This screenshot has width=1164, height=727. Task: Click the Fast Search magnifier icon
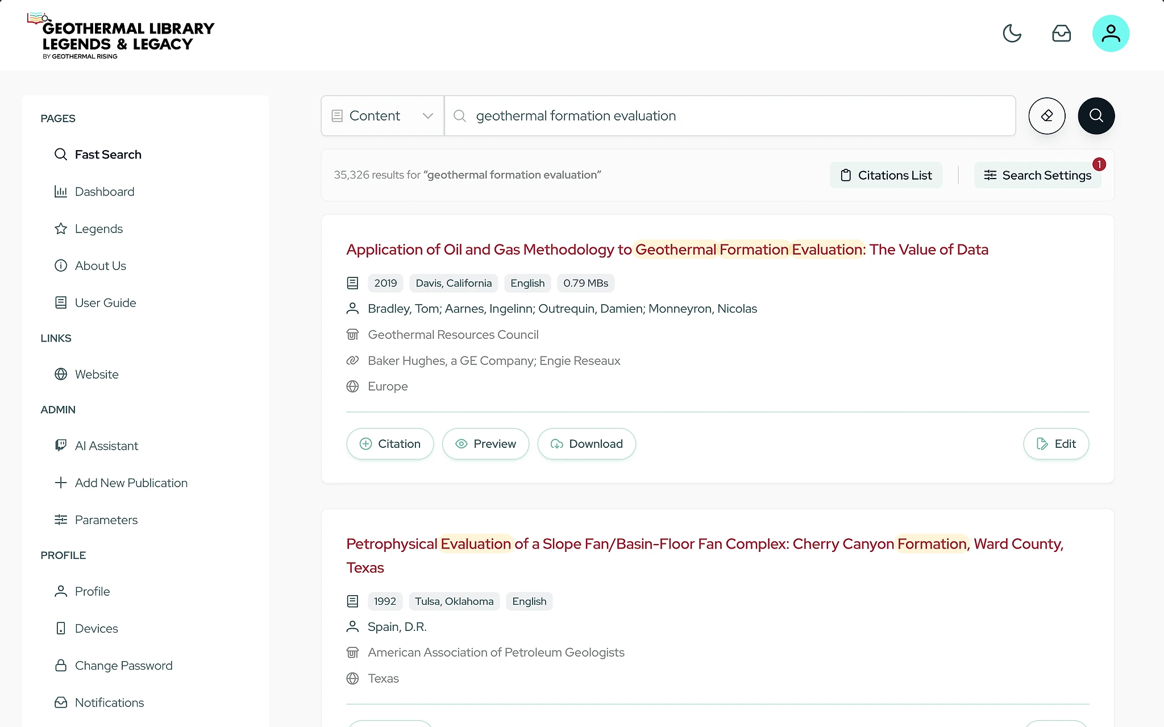61,155
